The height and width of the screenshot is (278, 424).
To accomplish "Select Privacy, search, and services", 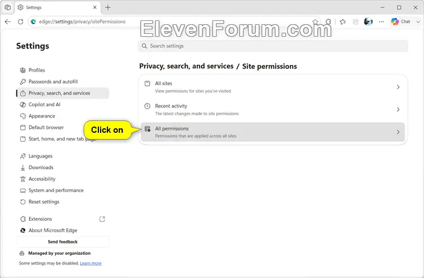I will click(x=62, y=93).
